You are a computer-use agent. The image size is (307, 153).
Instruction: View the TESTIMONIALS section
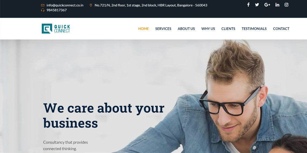click(254, 29)
